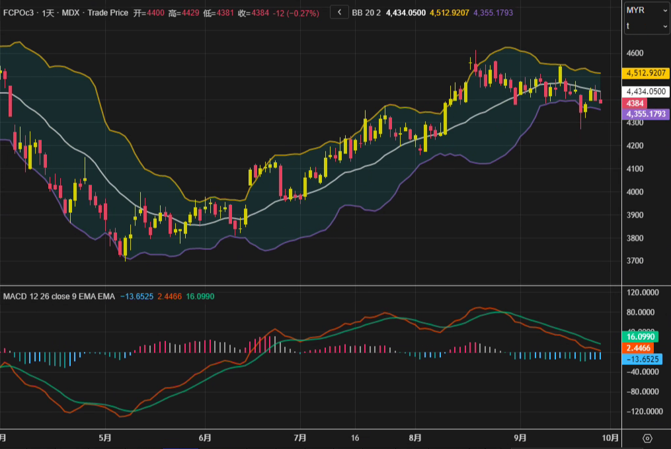Open the MYR currency dropdown
This screenshot has width=671, height=449.
(x=646, y=10)
